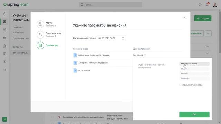Open the info panel icon in sidebar
This screenshot has width=221, height=124.
click(x=4, y=54)
